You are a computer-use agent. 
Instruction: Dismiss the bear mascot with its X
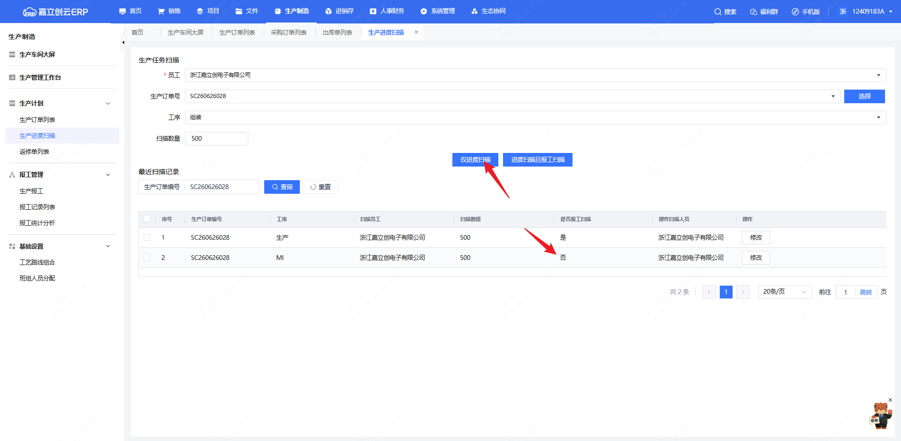pyautogui.click(x=890, y=400)
